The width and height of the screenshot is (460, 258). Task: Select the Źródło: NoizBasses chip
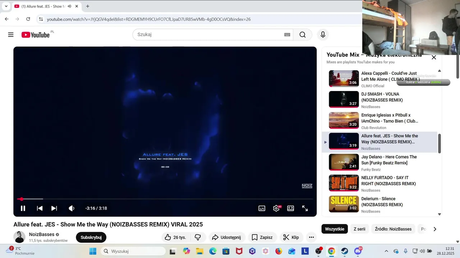[393, 229]
